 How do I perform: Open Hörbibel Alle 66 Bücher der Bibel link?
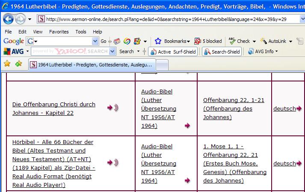point(54,163)
